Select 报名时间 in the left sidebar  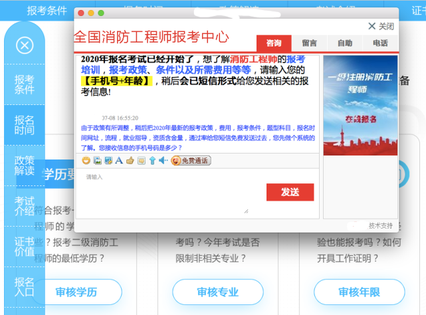[25, 125]
